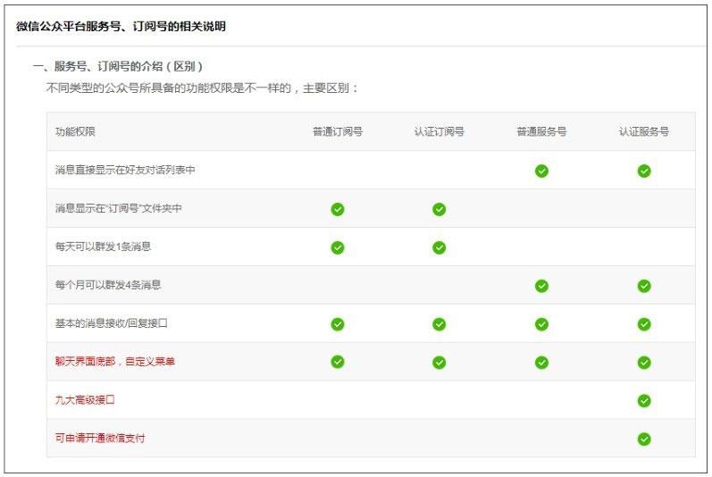
Task: Select row label 基本的消息接收/回复接口
Action: coord(112,323)
